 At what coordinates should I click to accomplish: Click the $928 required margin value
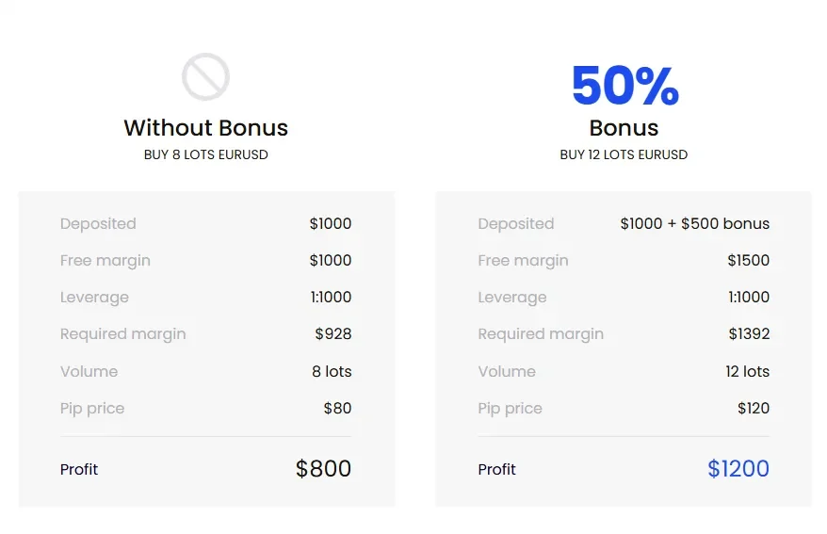[333, 333]
